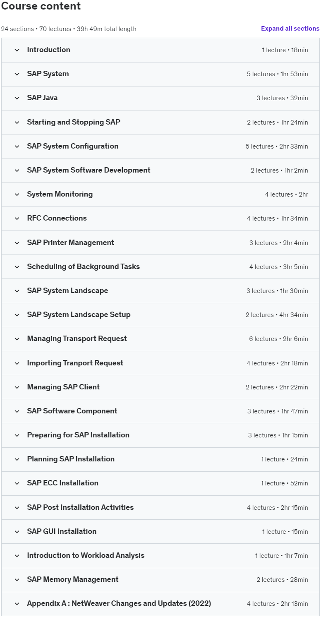Click SAP System Software Development title
Screen dimensions: 321x617
89,170
